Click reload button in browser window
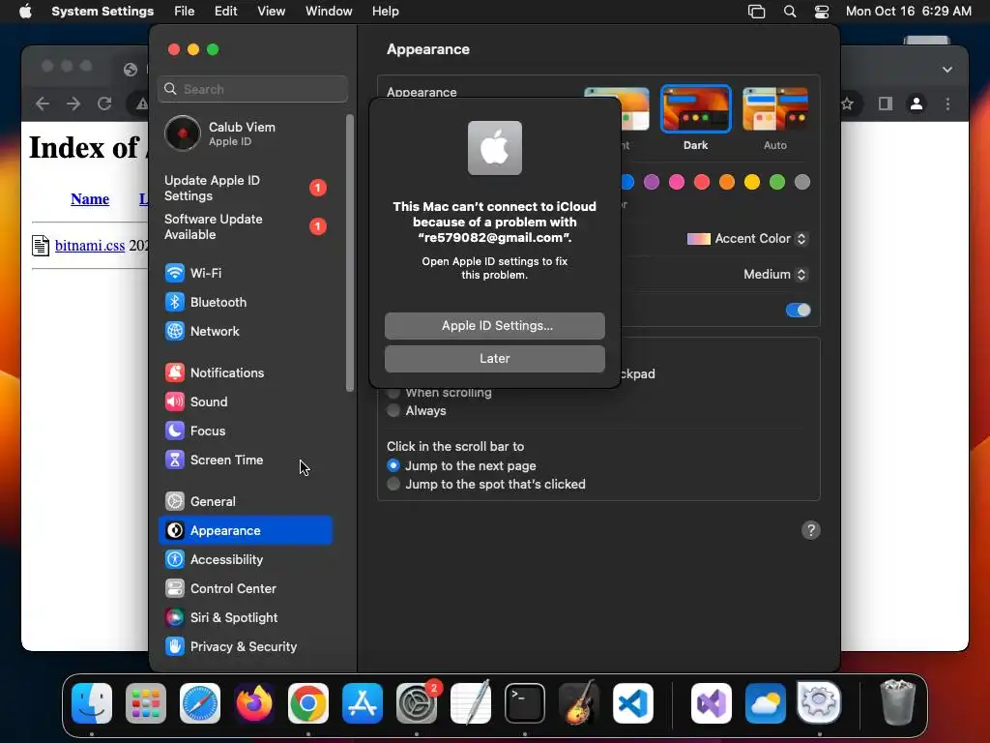Image resolution: width=990 pixels, height=743 pixels. 104,104
